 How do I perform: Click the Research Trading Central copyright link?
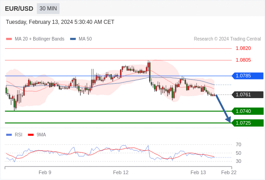[x=227, y=39]
